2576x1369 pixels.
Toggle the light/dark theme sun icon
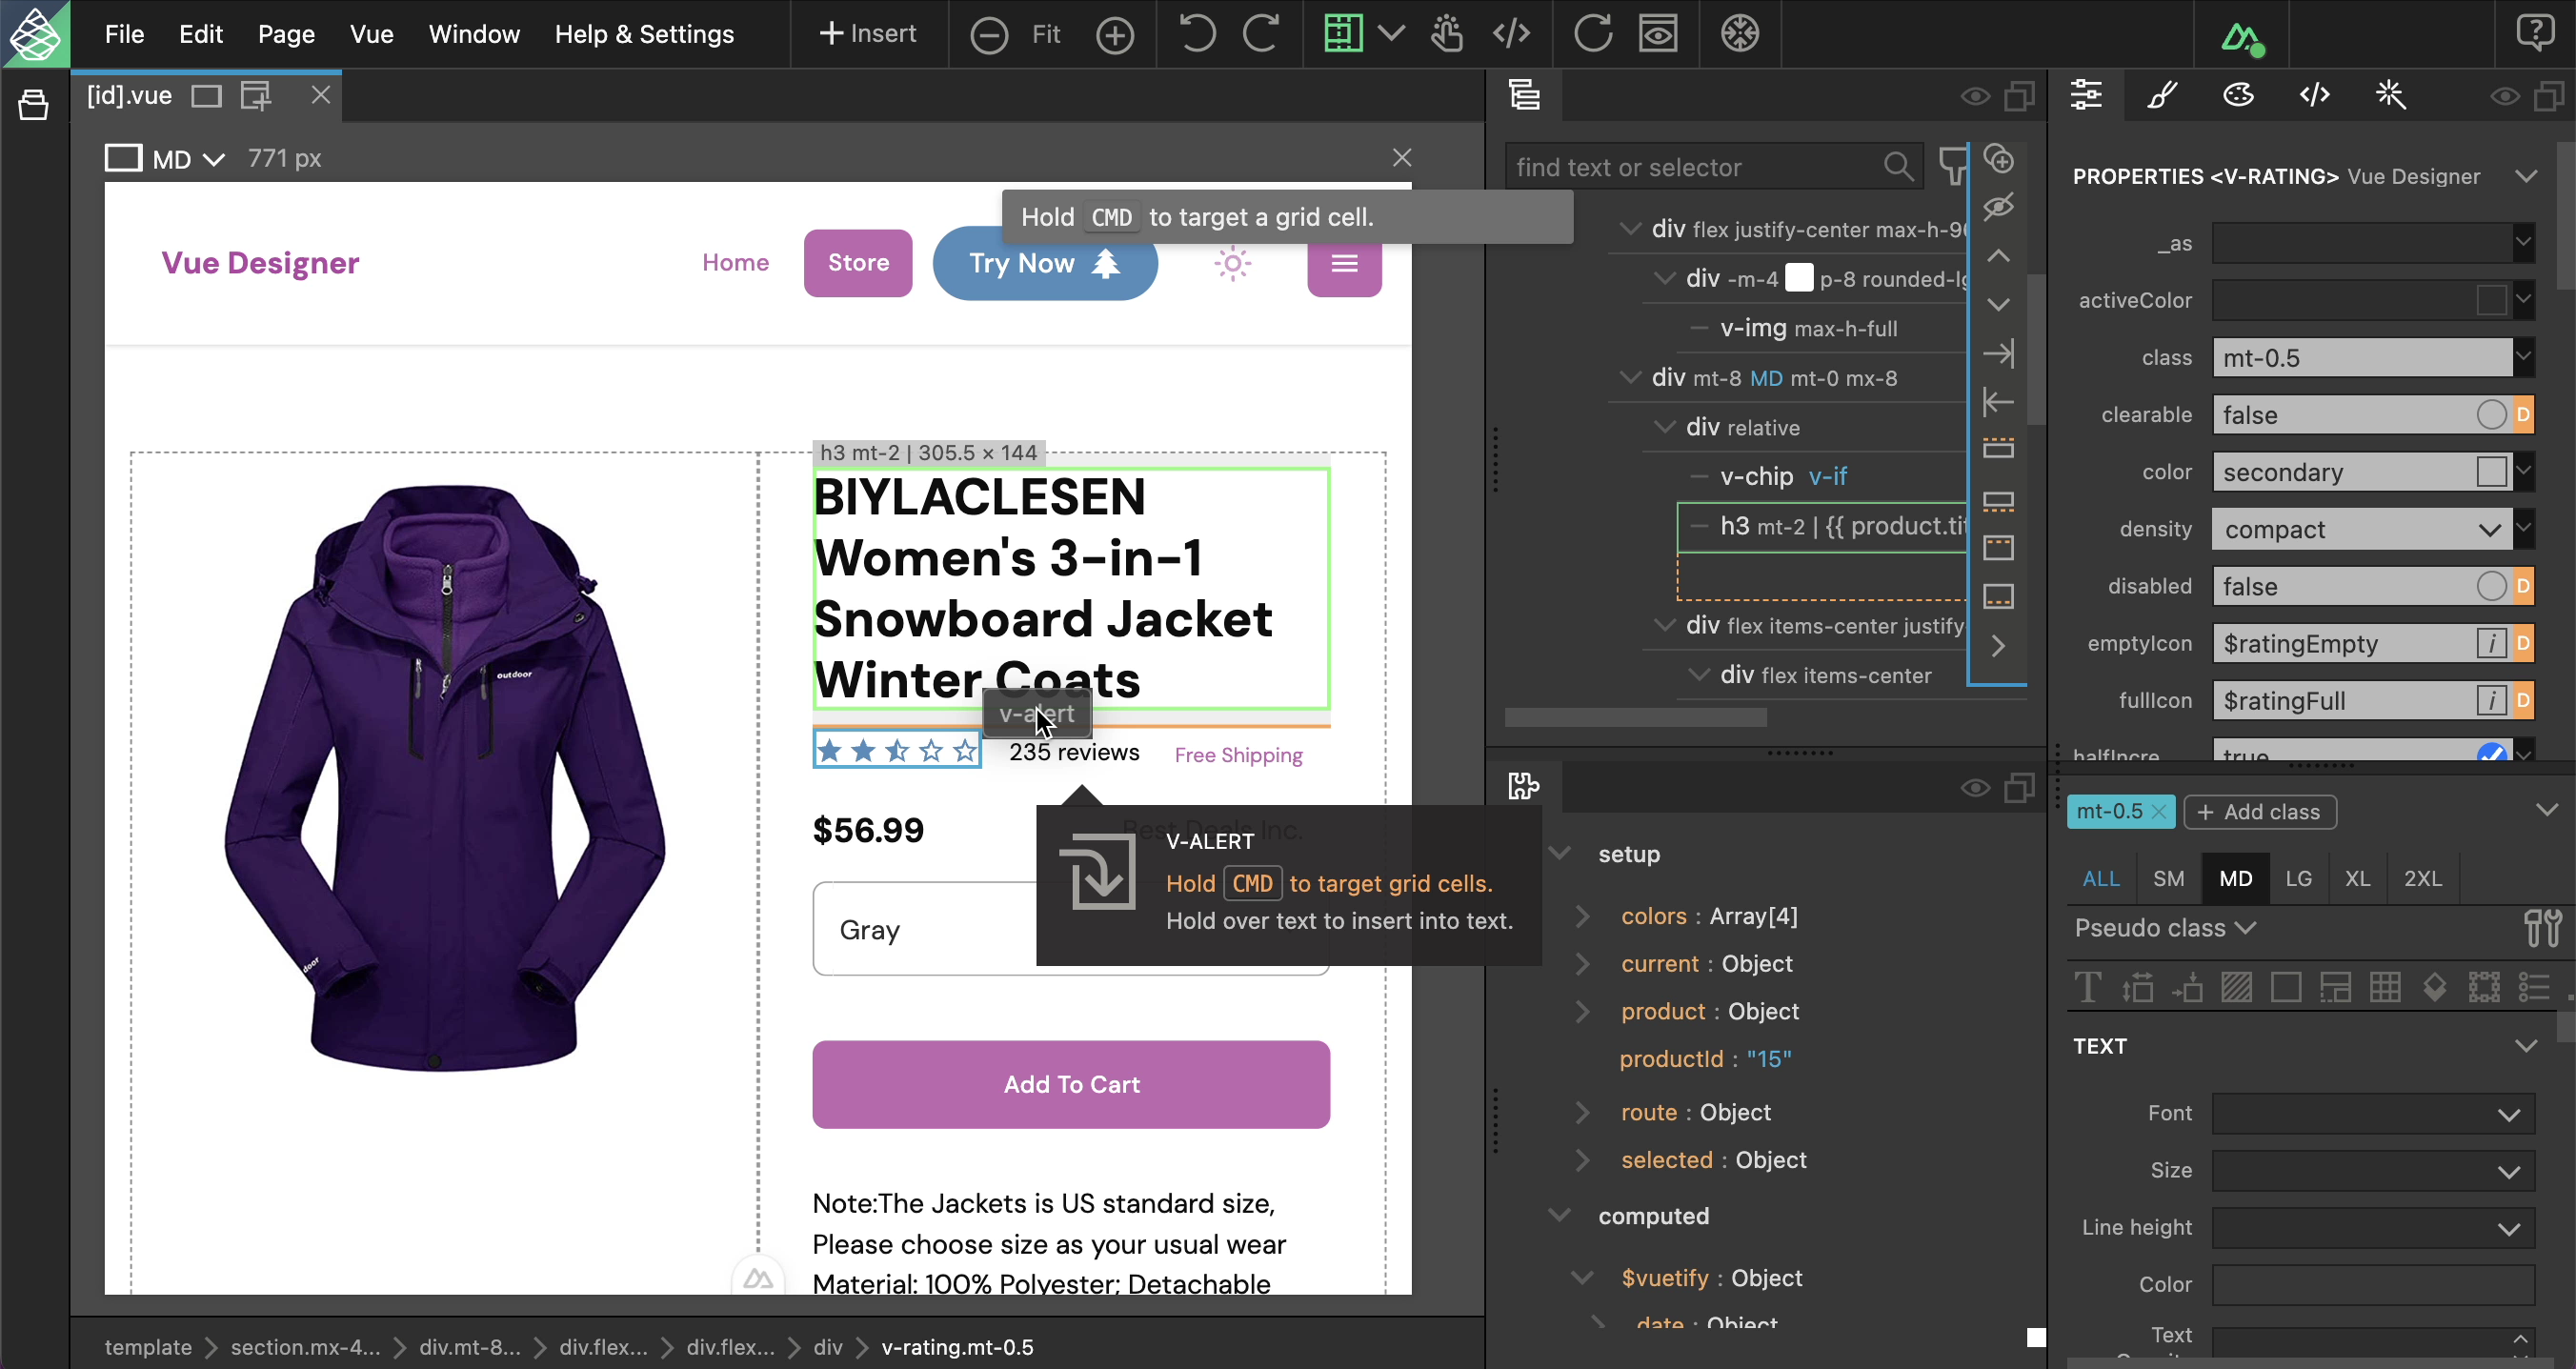(x=1232, y=264)
